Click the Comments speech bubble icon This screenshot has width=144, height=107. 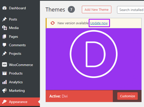point(4,45)
